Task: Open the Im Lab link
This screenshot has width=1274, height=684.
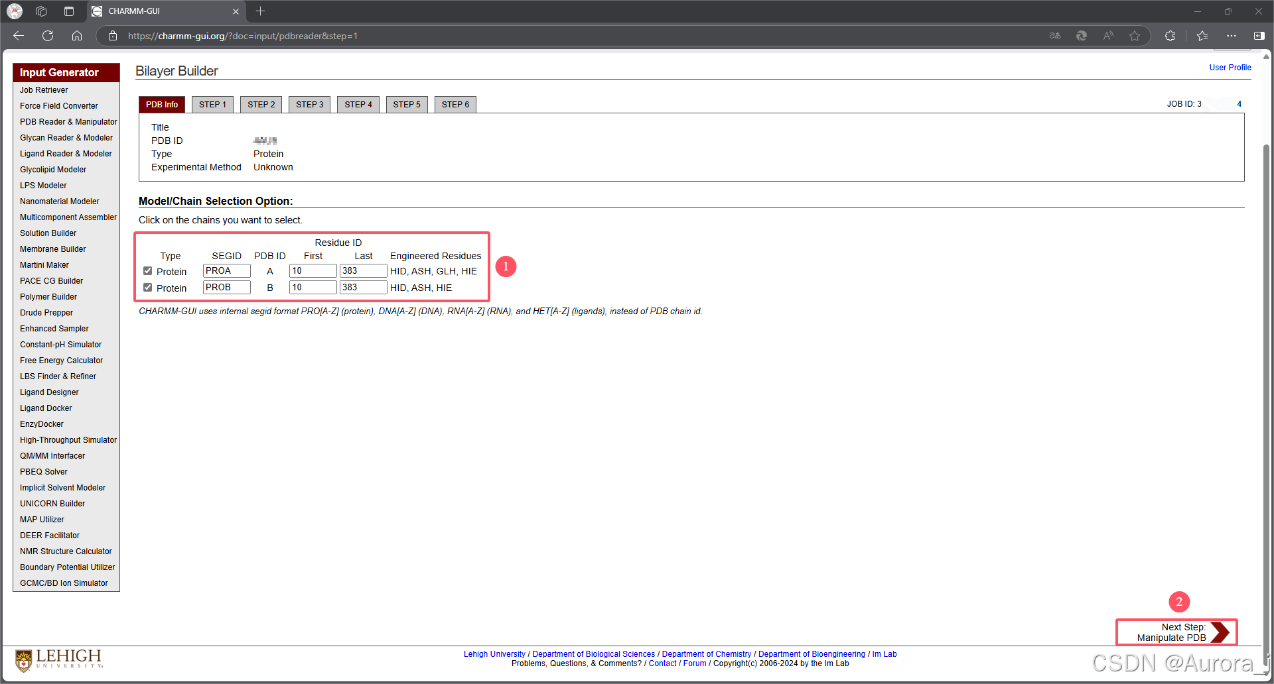Action: [x=885, y=654]
